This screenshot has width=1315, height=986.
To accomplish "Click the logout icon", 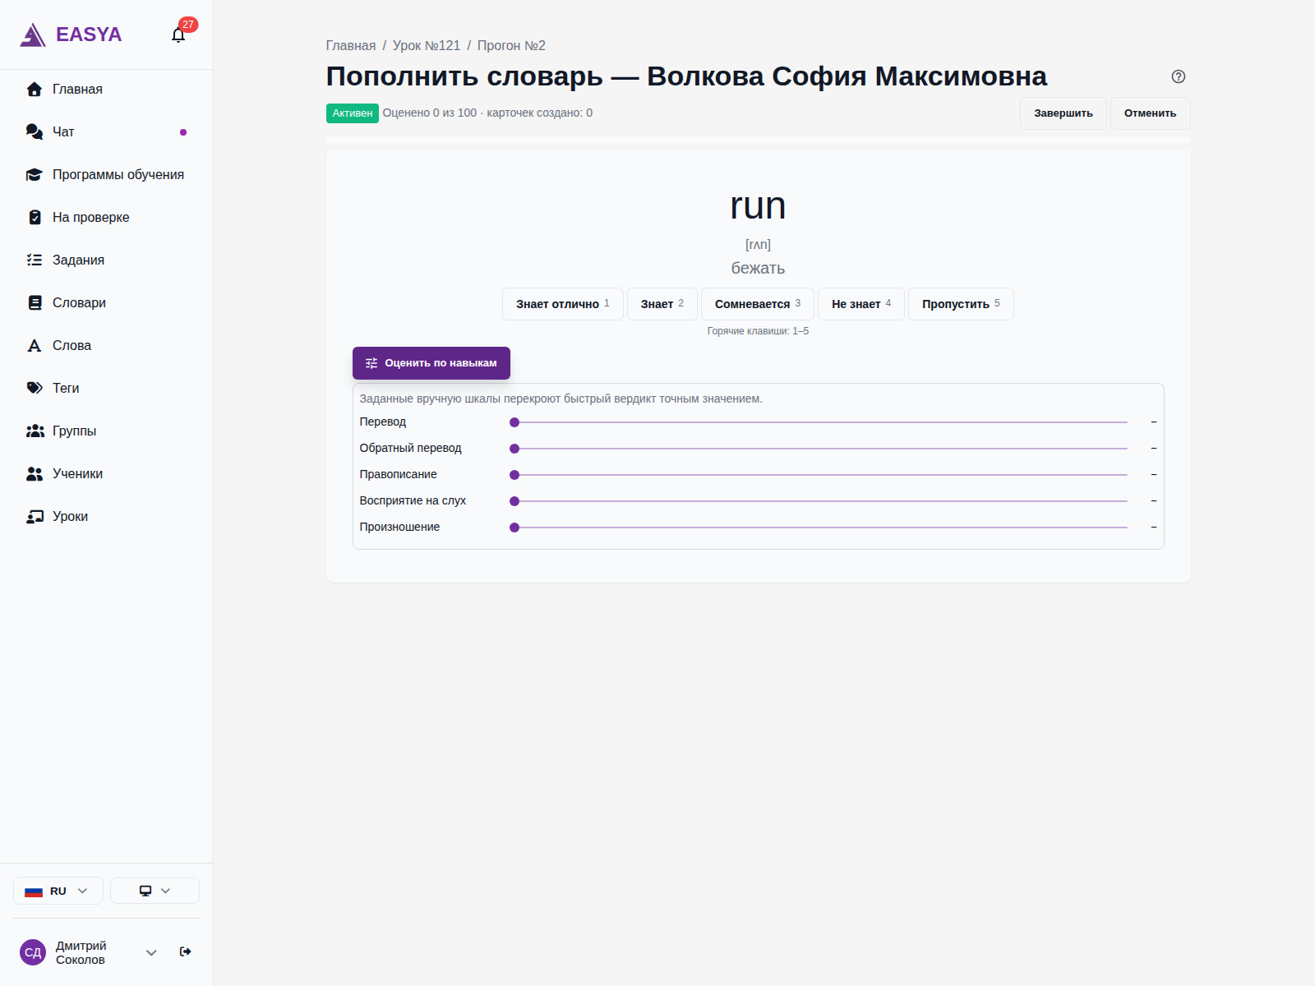I will [x=186, y=951].
